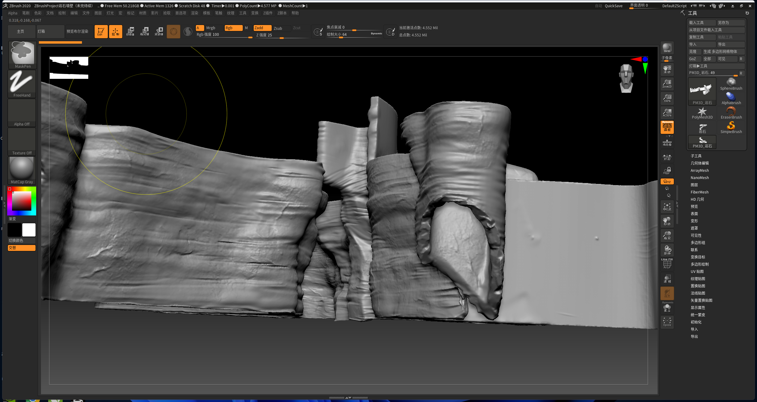Image resolution: width=757 pixels, height=402 pixels.
Task: Select the Zoom2D tool icon
Action: tap(667, 83)
